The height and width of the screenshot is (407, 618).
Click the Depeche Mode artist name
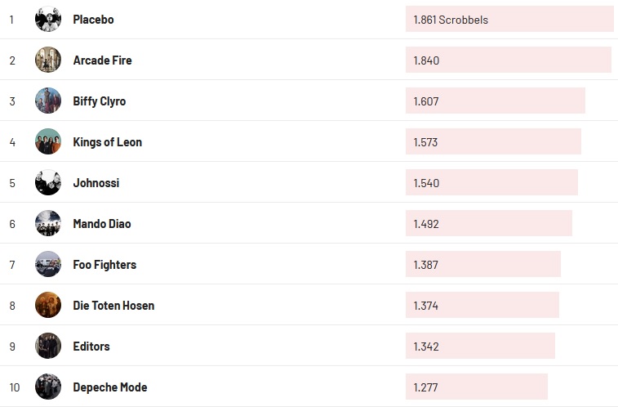click(x=109, y=387)
